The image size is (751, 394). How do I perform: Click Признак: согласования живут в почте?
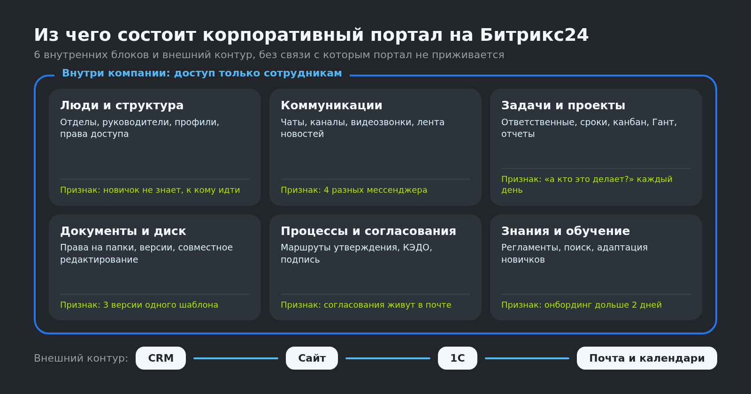(x=366, y=305)
